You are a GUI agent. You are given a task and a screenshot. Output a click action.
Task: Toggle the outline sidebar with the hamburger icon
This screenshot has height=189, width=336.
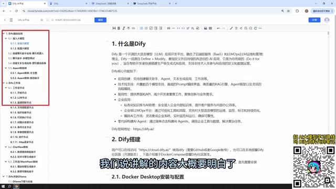coord(11,20)
